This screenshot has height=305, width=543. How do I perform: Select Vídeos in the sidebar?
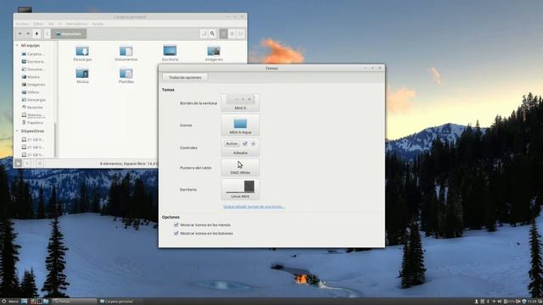(31, 92)
